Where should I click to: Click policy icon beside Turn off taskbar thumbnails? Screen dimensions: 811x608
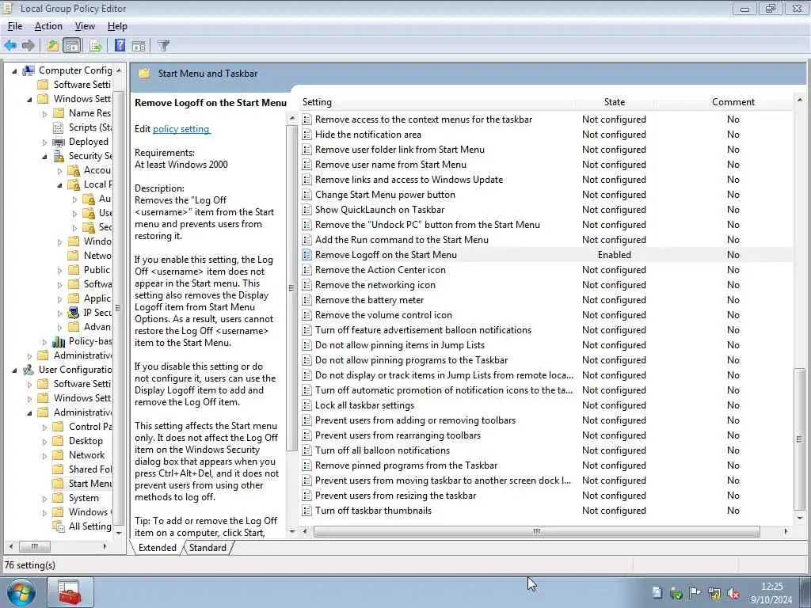(x=307, y=511)
